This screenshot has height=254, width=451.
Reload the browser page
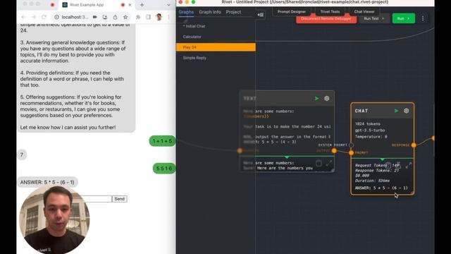pos(44,17)
